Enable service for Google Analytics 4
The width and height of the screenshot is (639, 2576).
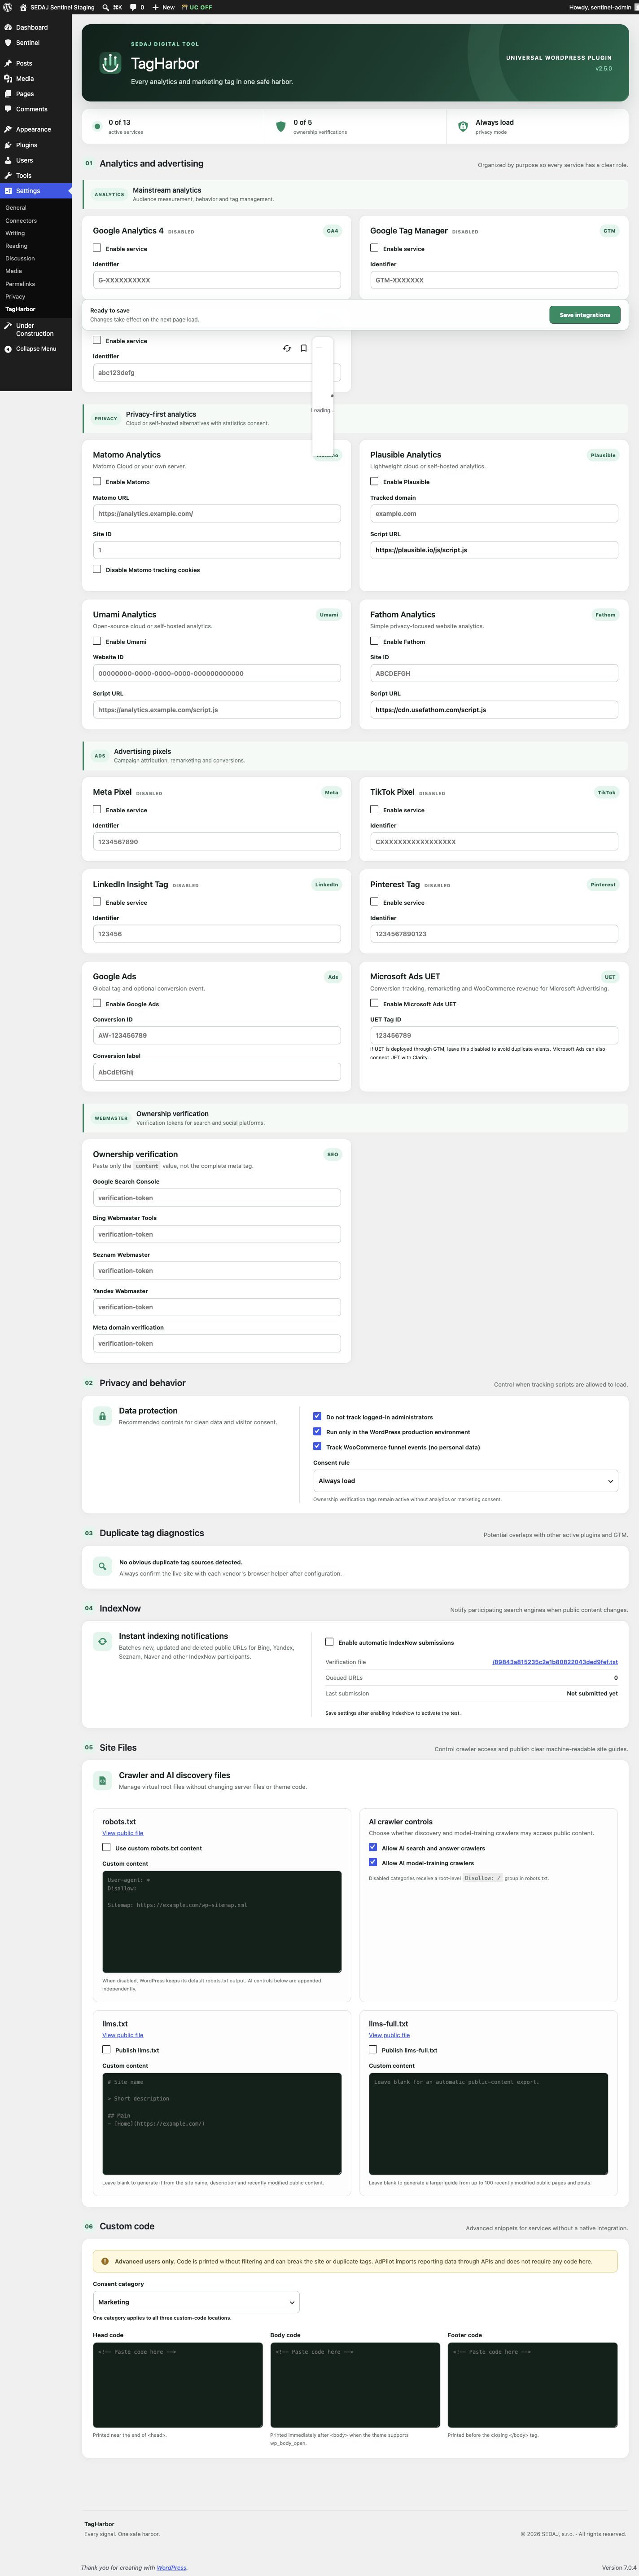pos(97,248)
